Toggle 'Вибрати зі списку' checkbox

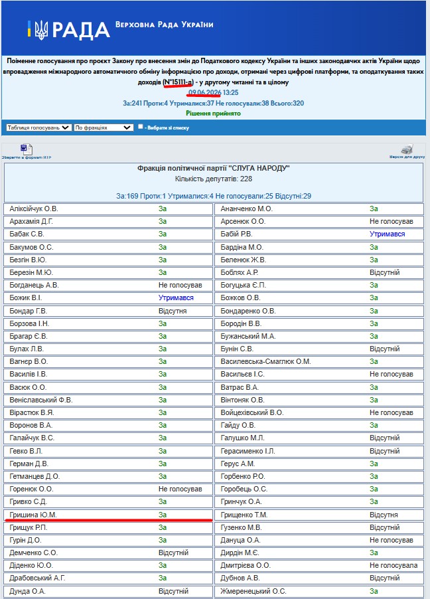140,126
